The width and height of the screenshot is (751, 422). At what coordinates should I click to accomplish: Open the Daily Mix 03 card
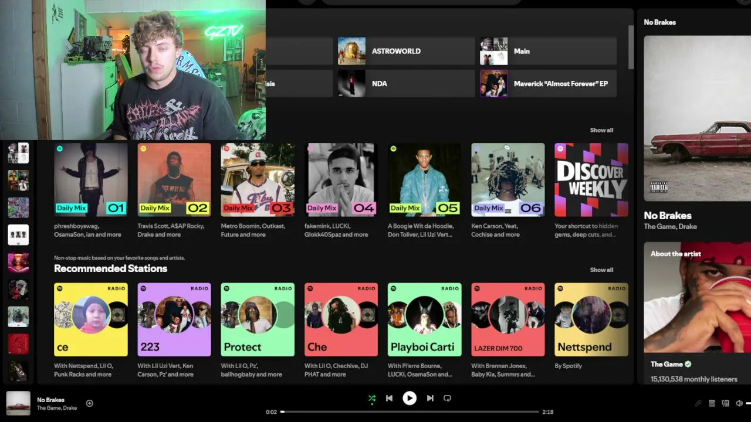(x=258, y=191)
